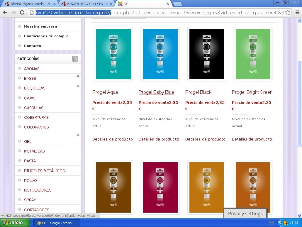This screenshot has width=302, height=227.
Task: Reload the page with the refresh icon
Action: [x=22, y=13]
